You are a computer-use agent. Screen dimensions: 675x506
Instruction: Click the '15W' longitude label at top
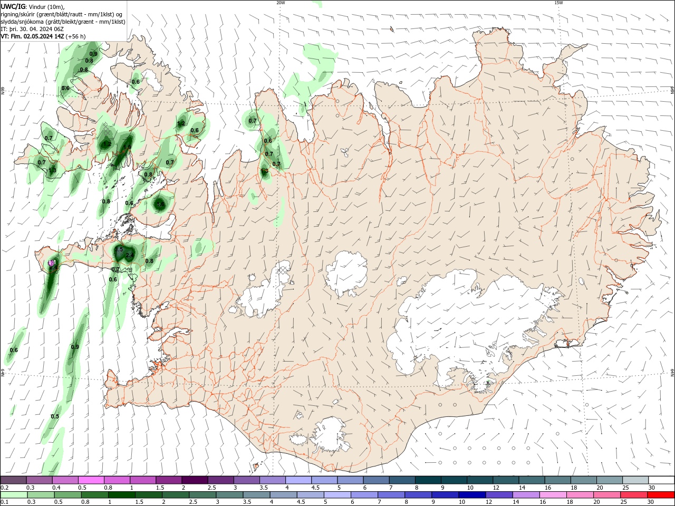click(x=558, y=3)
